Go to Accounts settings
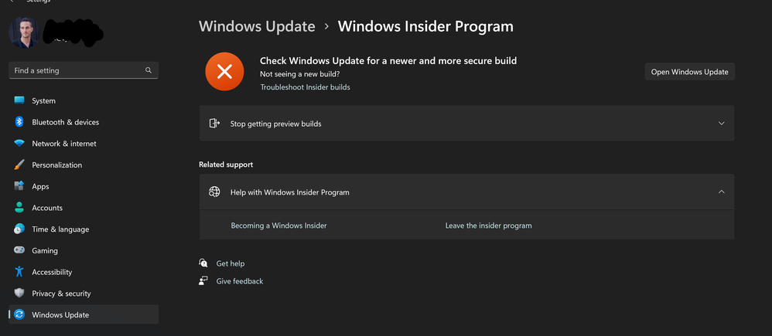Viewport: 772px width, 336px height. click(x=46, y=208)
